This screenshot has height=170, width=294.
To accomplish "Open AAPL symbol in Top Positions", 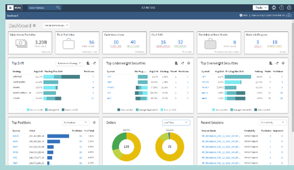I will pos(15,141).
